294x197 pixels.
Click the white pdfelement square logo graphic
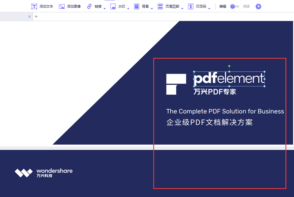[176, 84]
